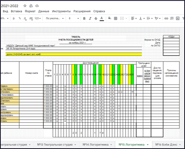Open the font size 8 dropdown
185x149 pixels.
pyautogui.click(x=74, y=18)
